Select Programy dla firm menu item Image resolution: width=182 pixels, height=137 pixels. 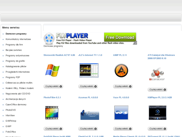(x=14, y=45)
